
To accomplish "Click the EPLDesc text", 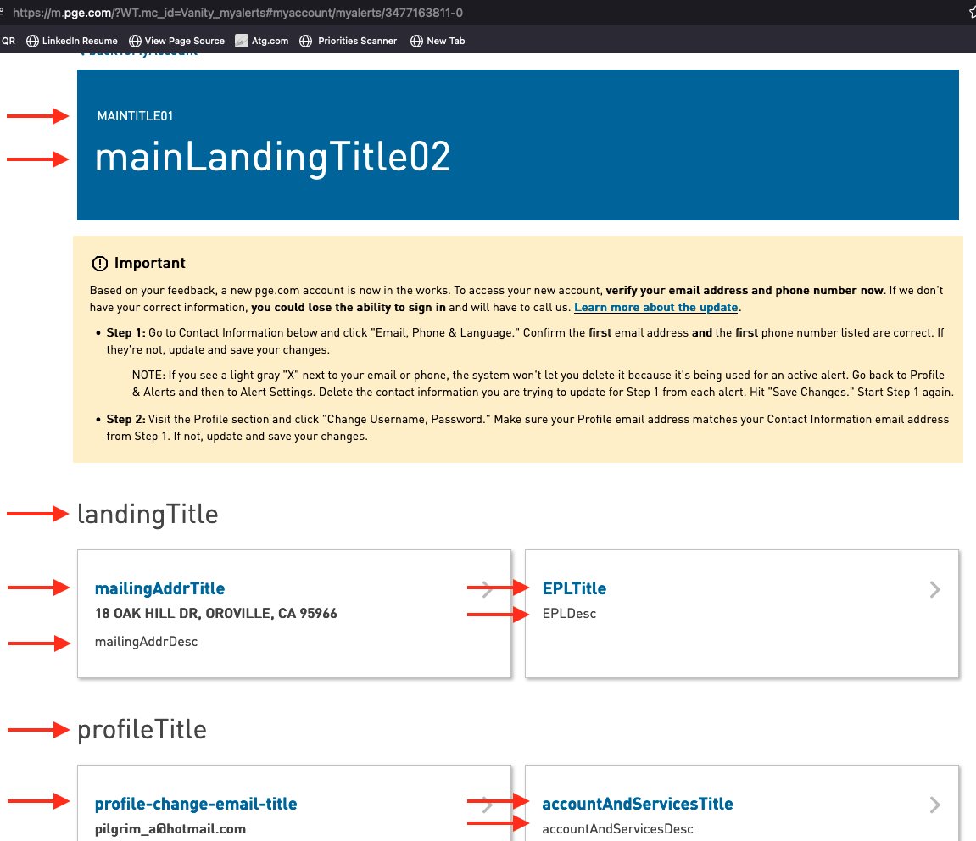I will (569, 614).
